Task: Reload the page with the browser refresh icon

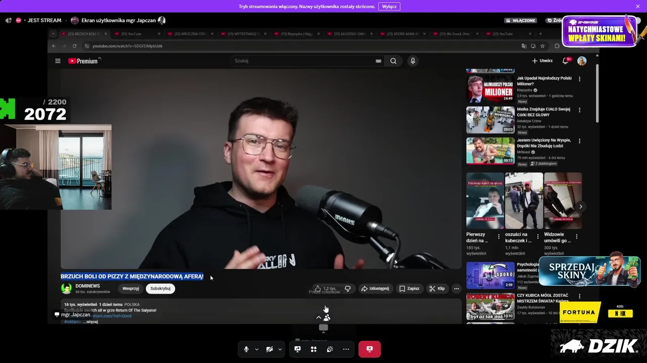Action: [x=74, y=46]
